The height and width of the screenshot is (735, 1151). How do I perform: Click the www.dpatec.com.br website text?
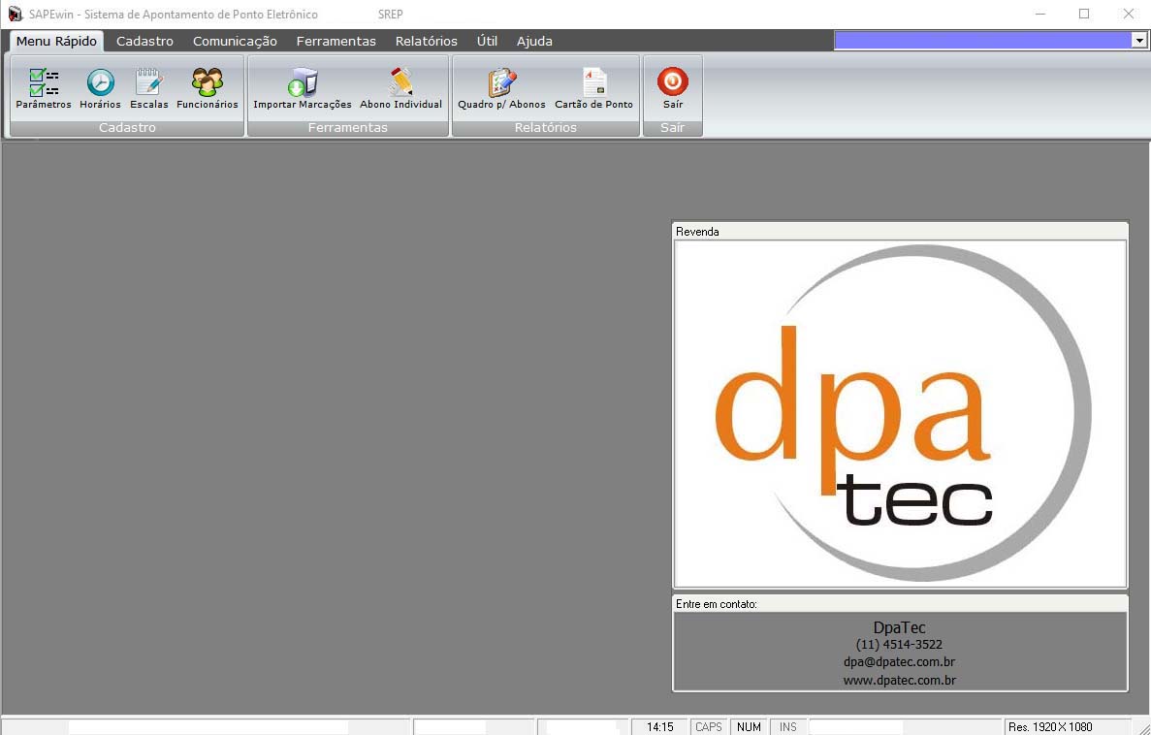[x=899, y=680]
